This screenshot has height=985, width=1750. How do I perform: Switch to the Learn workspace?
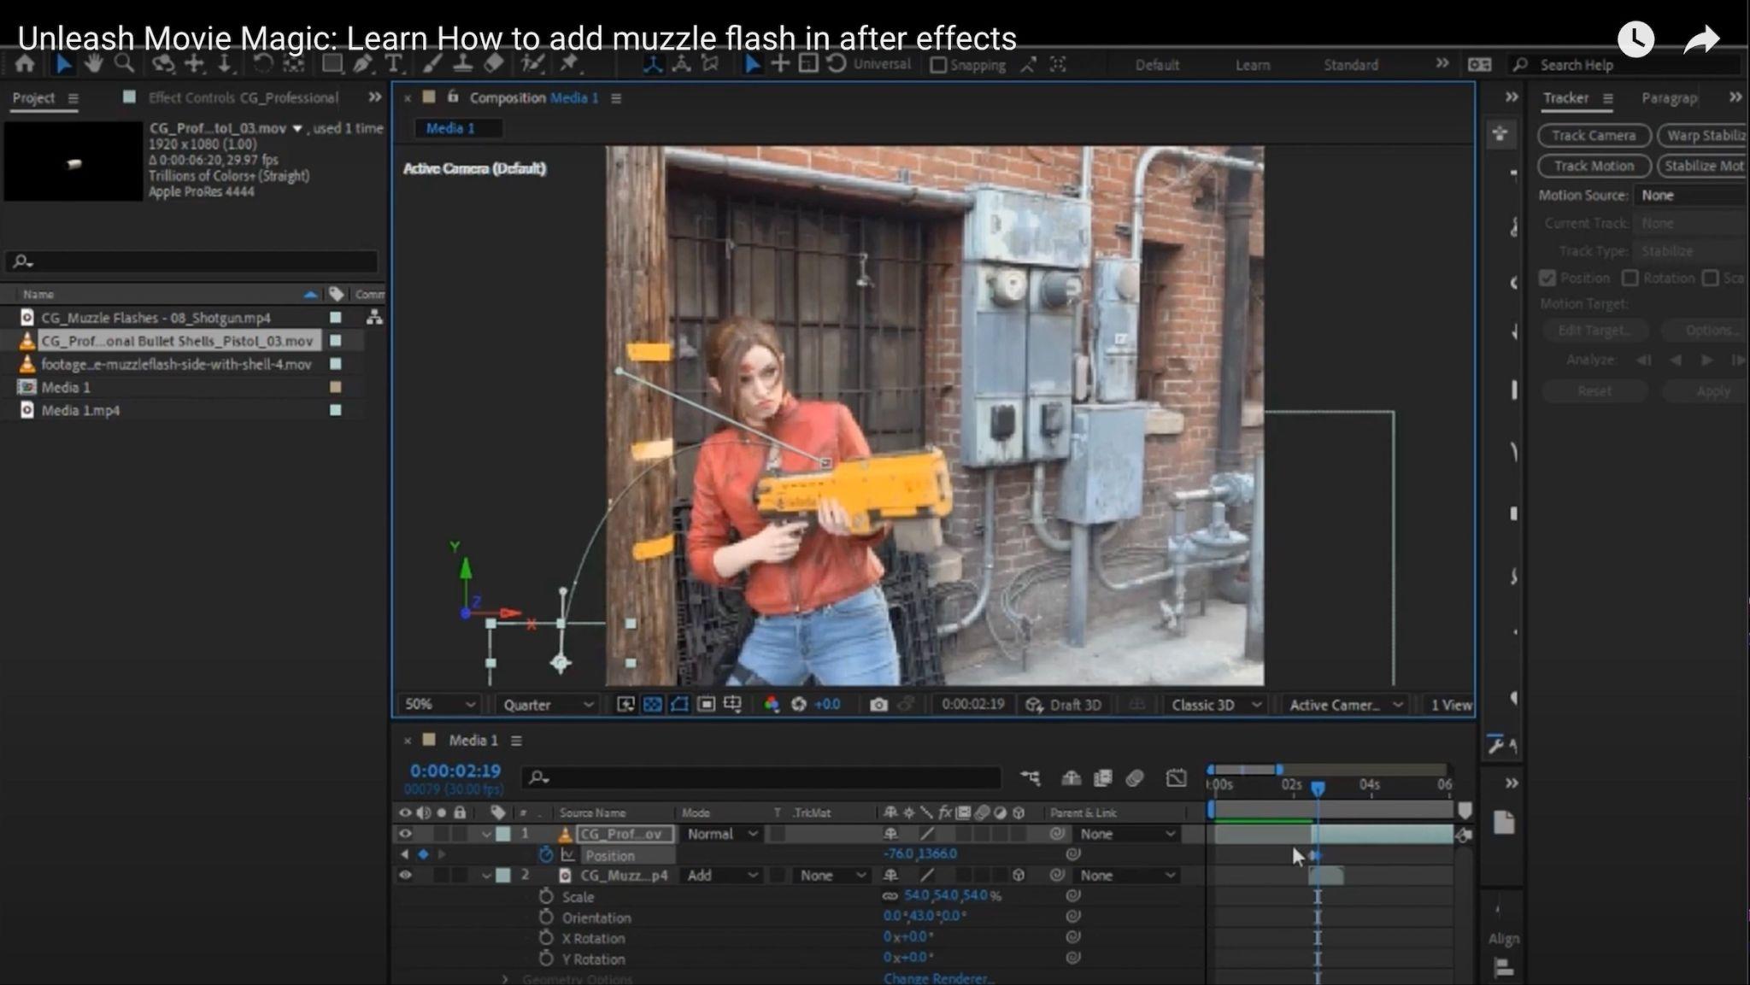point(1252,65)
